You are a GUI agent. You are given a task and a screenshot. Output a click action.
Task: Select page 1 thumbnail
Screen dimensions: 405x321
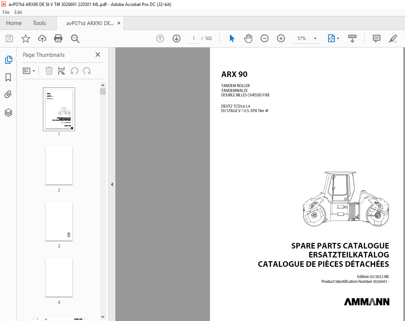tap(59, 109)
